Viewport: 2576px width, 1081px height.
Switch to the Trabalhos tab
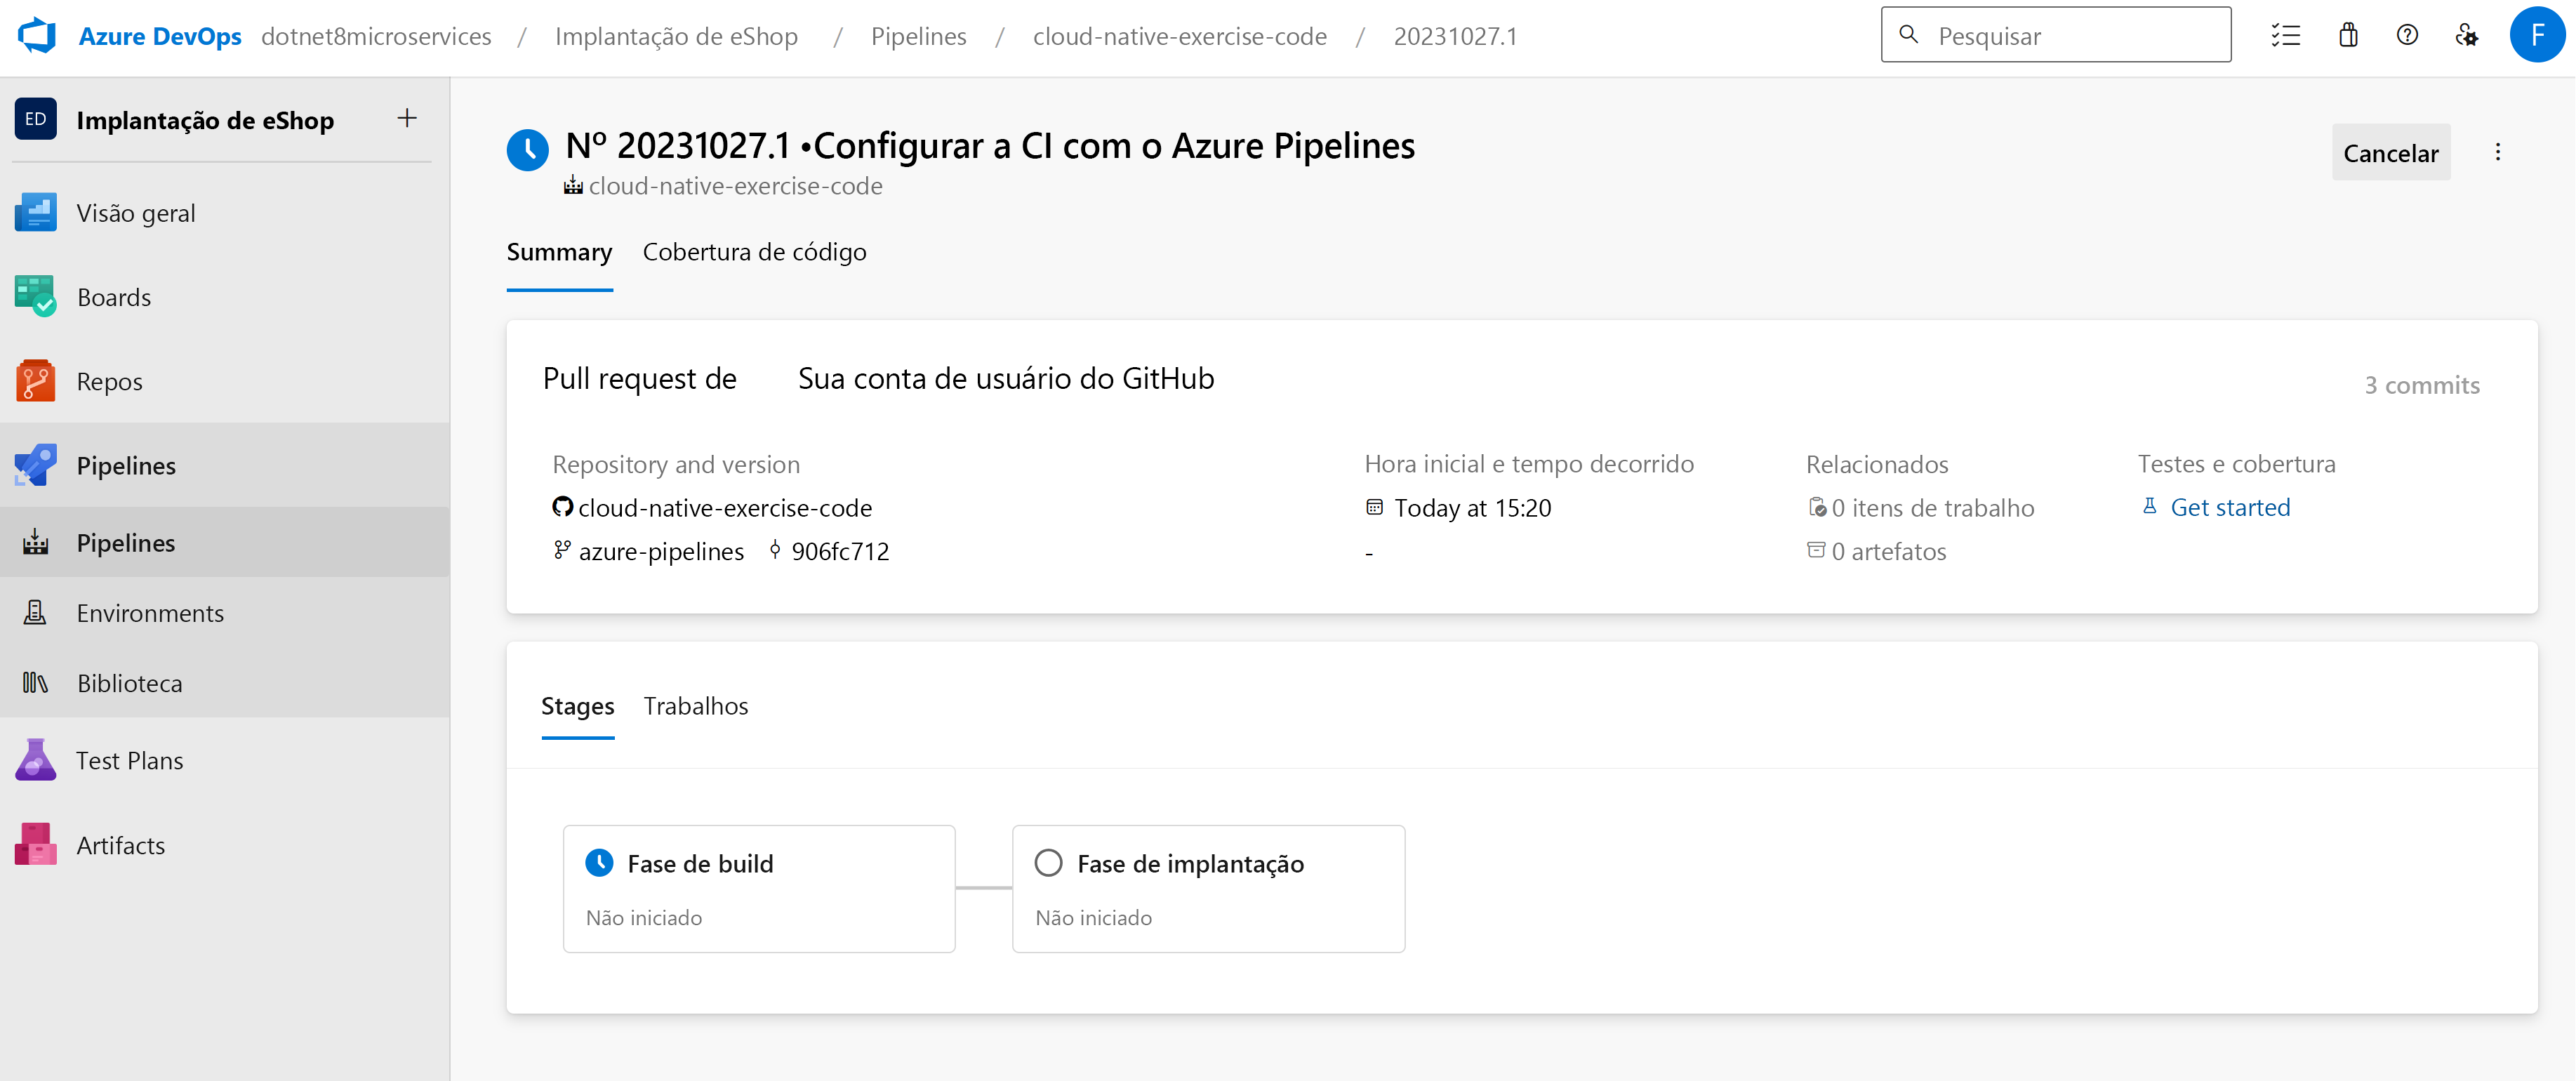pos(695,705)
